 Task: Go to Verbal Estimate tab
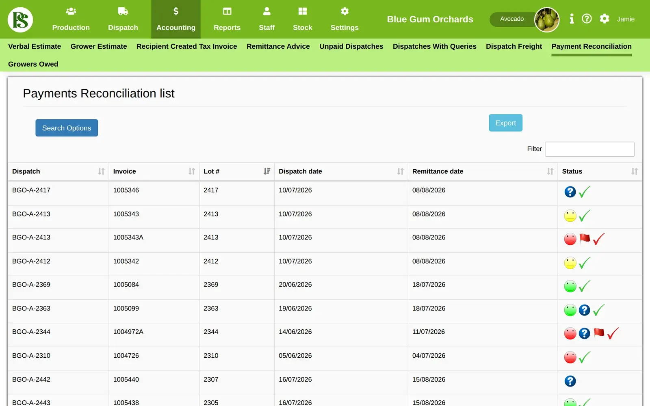[x=35, y=46]
